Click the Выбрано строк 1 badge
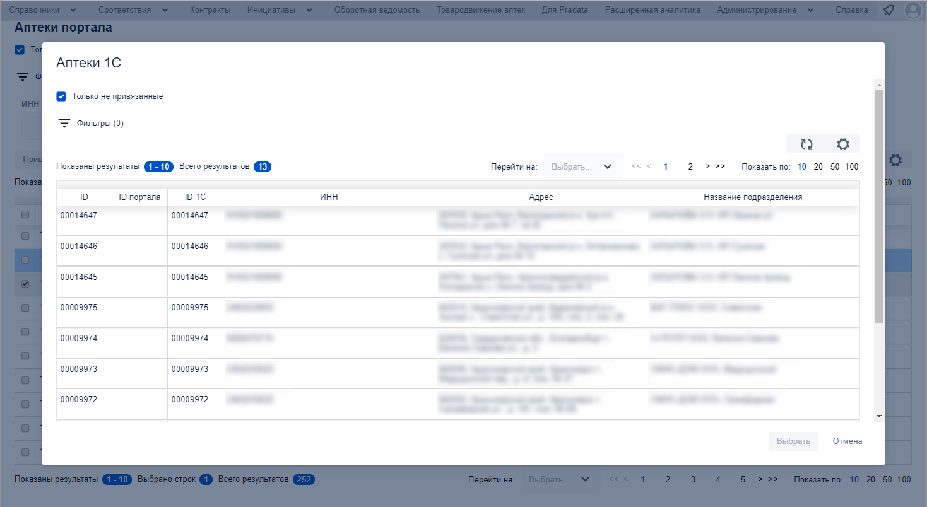 pos(206,479)
